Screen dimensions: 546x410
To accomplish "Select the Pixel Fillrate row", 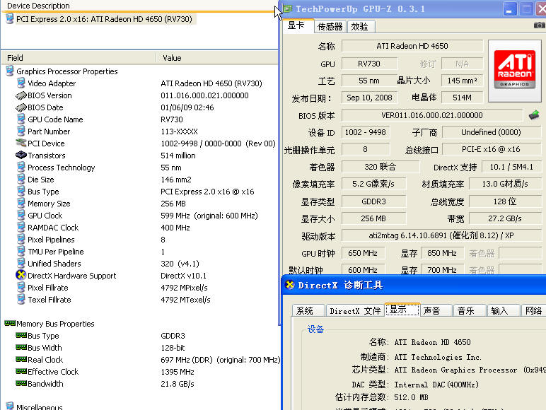I will 140,288.
